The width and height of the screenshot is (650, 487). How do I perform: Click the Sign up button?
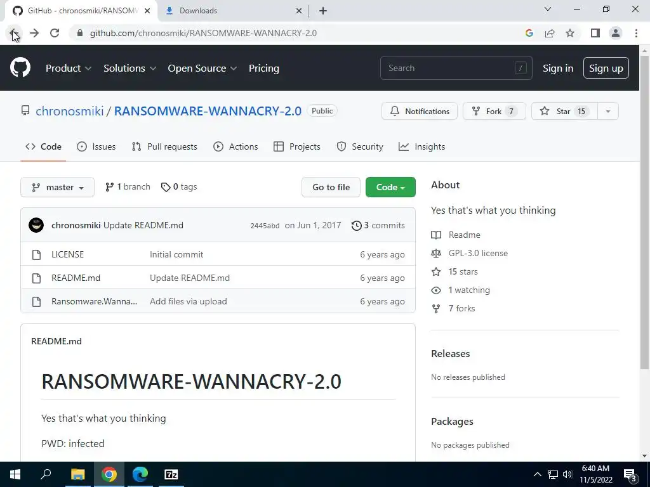(x=606, y=68)
